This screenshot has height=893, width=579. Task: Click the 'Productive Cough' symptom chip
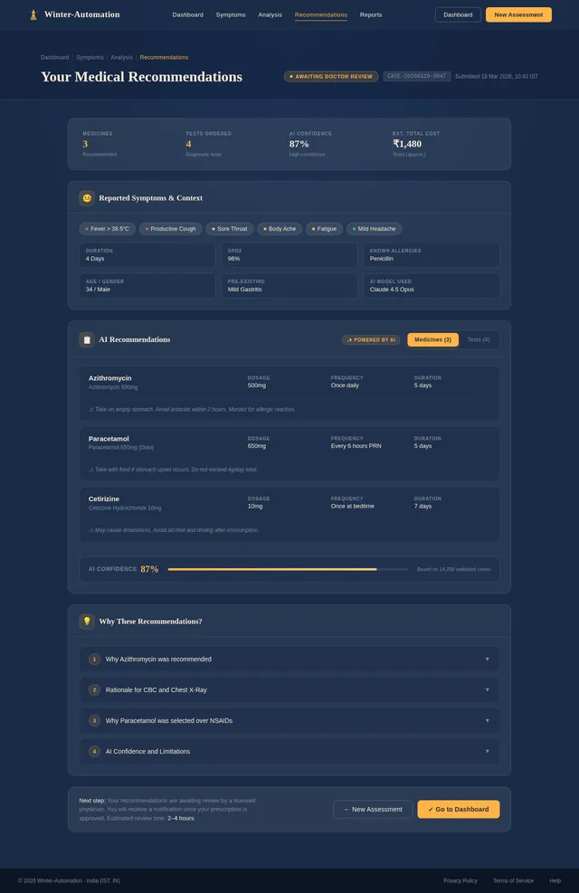click(170, 229)
